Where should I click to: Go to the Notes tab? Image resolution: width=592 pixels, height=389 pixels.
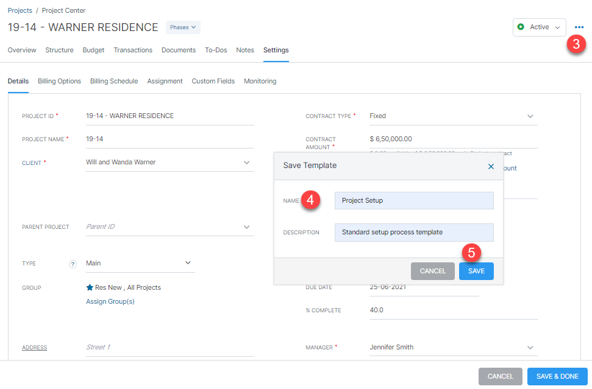(245, 50)
